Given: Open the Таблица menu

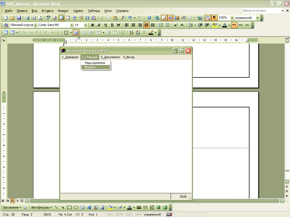Looking at the screenshot, I should (x=94, y=11).
